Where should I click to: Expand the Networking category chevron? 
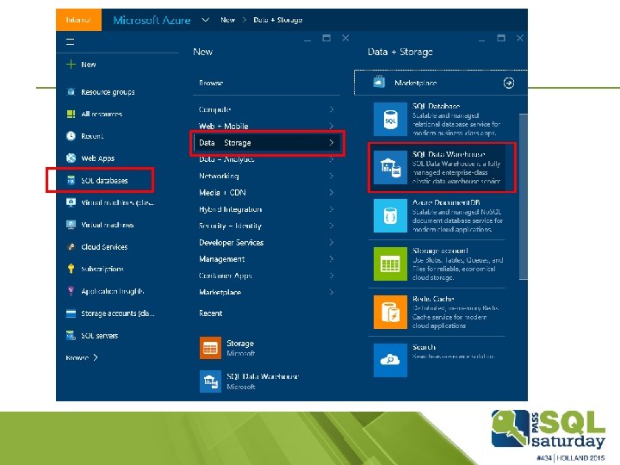[x=332, y=176]
